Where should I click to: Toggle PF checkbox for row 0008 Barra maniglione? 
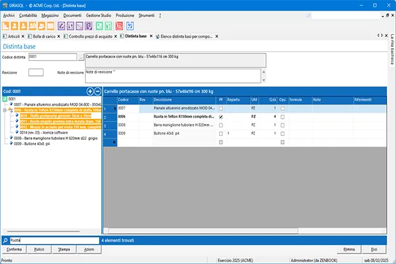[x=221, y=125]
